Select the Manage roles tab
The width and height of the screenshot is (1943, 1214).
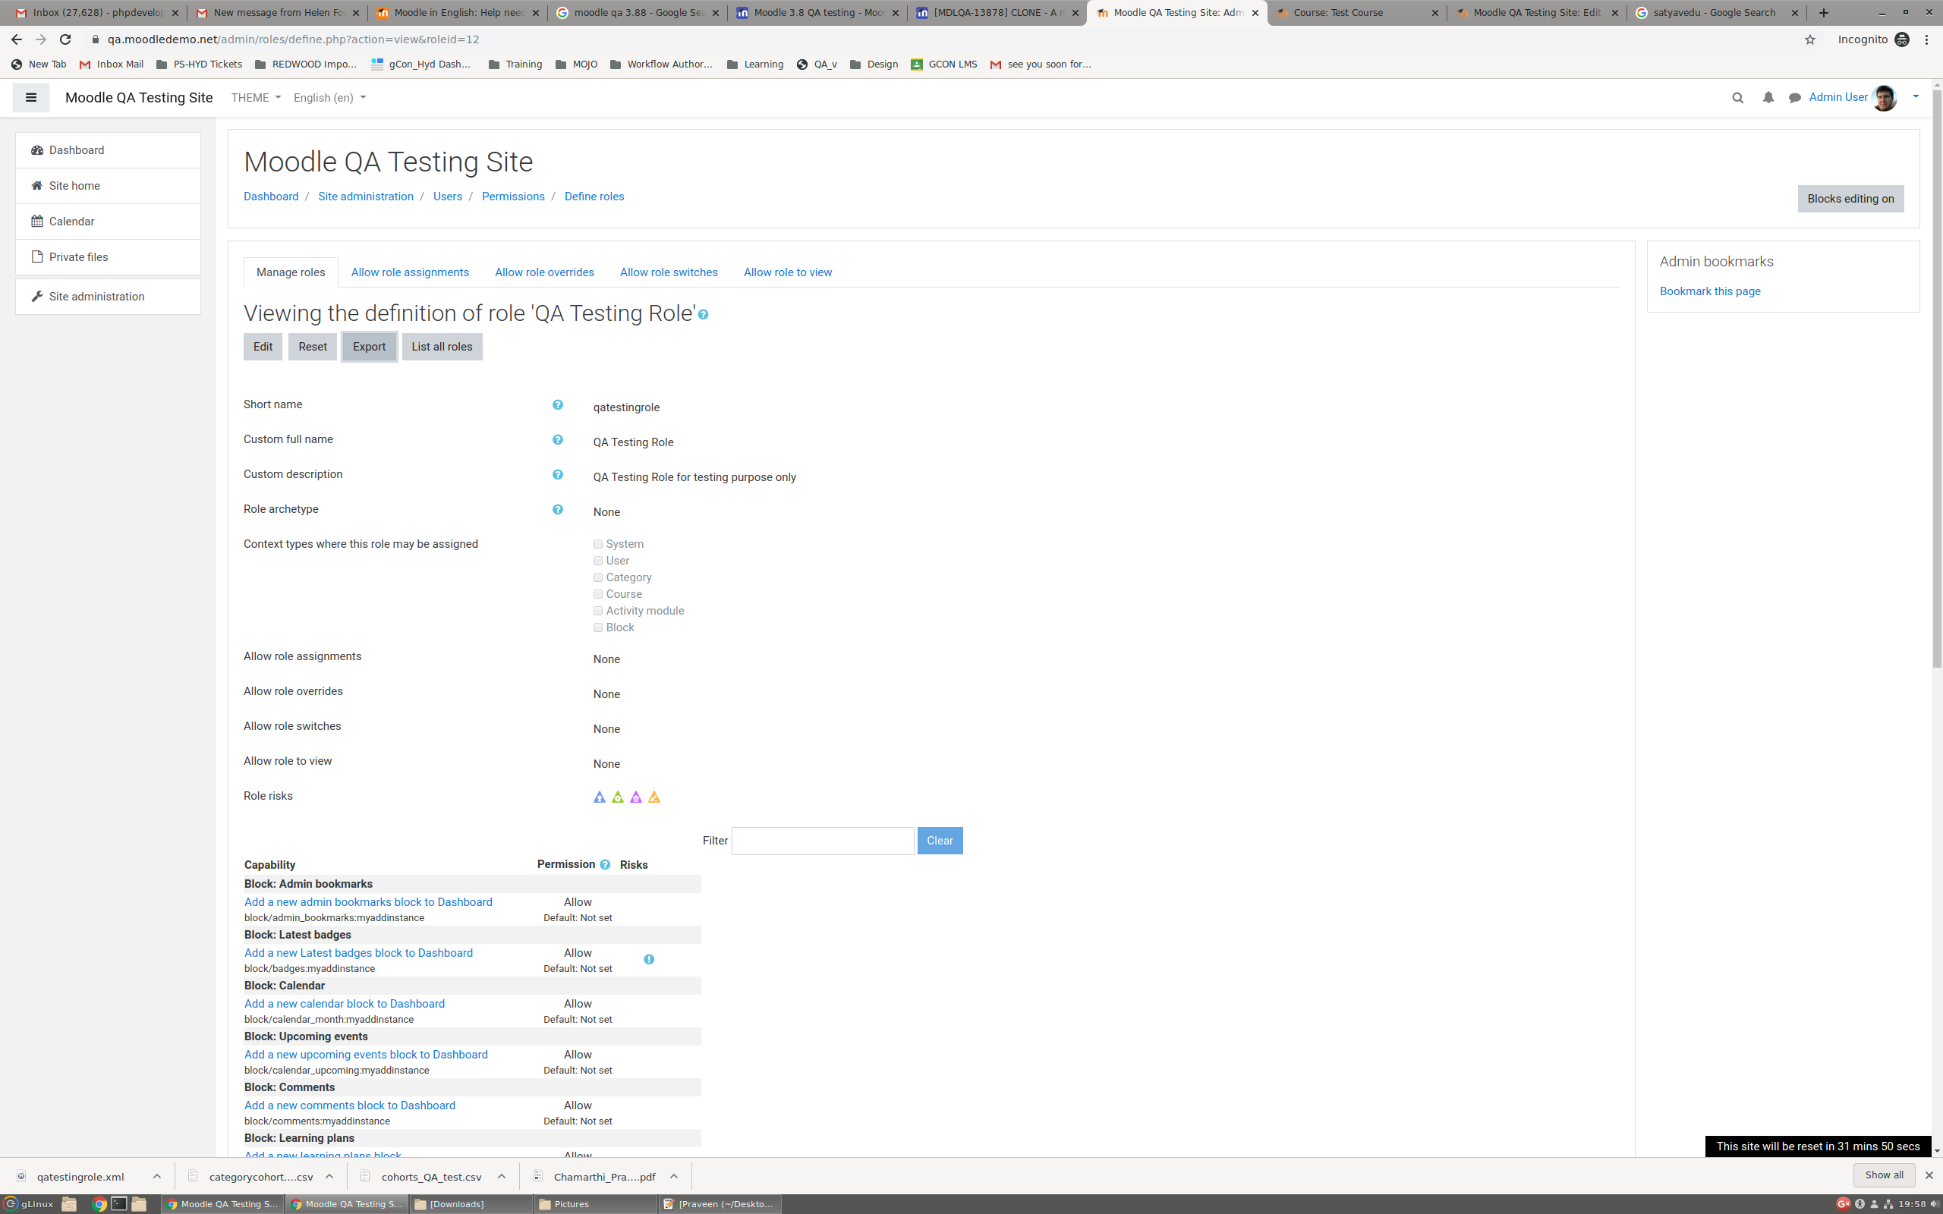pyautogui.click(x=291, y=272)
